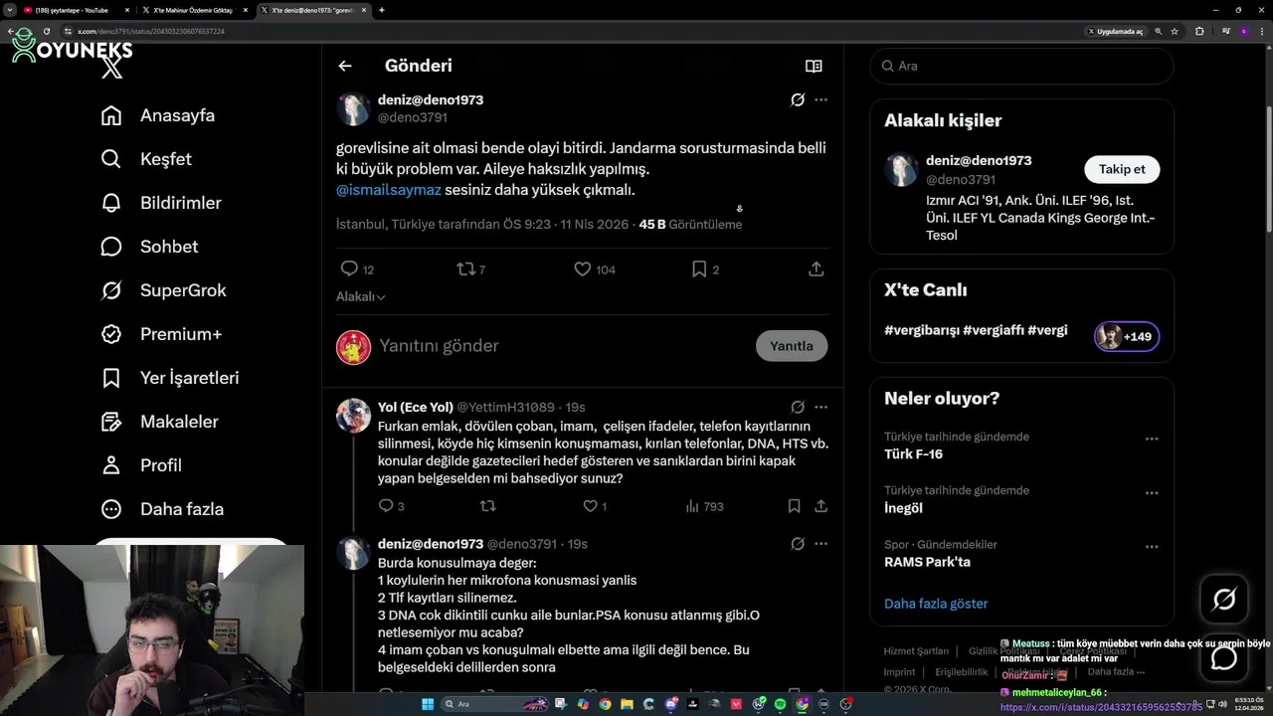Open a new browser tab
The width and height of the screenshot is (1273, 716).
pos(382,10)
